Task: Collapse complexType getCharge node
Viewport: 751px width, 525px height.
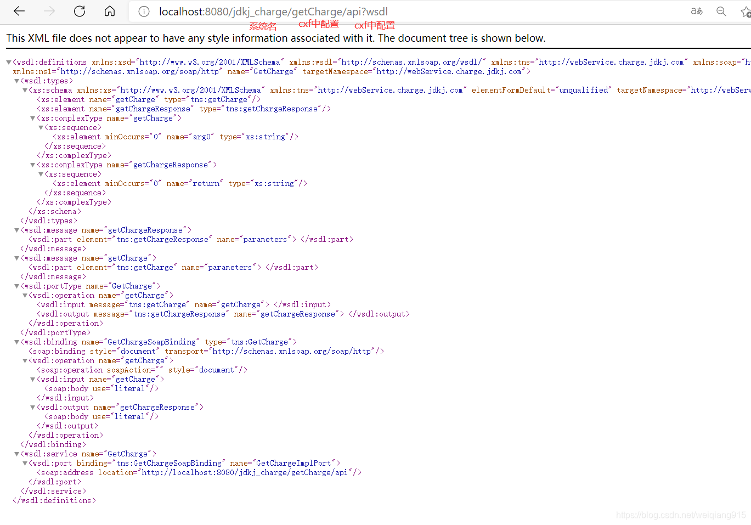Action: coord(33,118)
